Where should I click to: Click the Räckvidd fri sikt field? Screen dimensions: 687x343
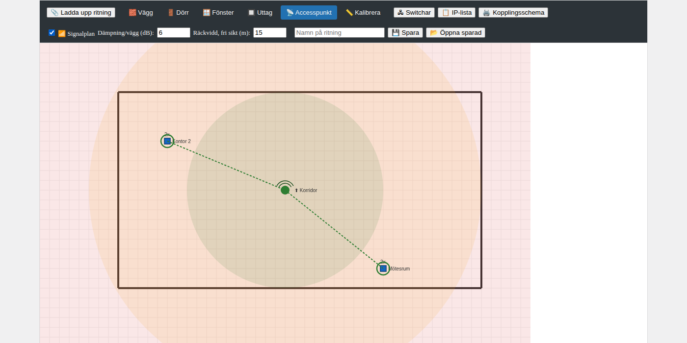pyautogui.click(x=270, y=33)
